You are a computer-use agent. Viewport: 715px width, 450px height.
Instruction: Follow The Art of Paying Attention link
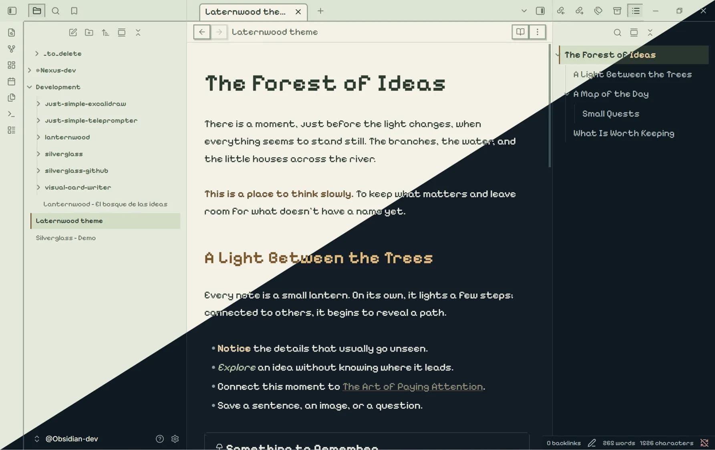[x=413, y=387]
